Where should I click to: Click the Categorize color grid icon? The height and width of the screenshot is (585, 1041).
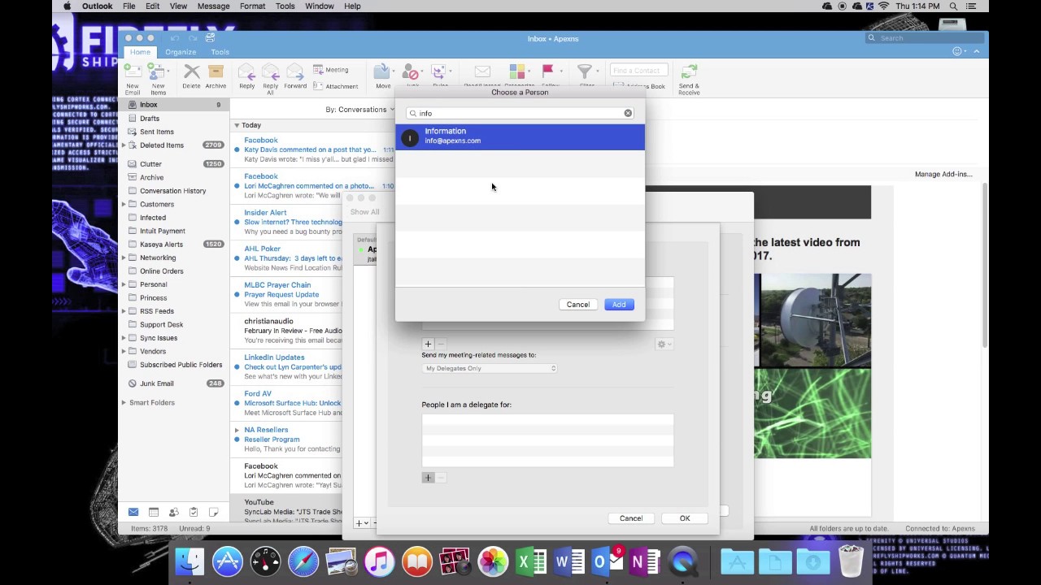(x=517, y=72)
